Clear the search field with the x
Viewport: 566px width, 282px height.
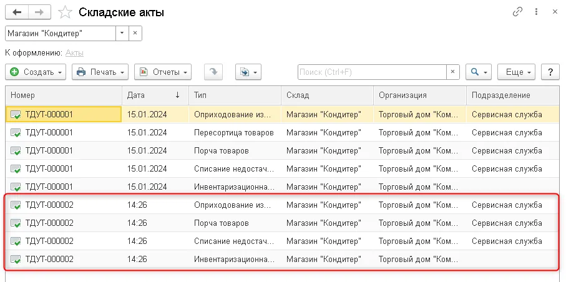tap(452, 72)
